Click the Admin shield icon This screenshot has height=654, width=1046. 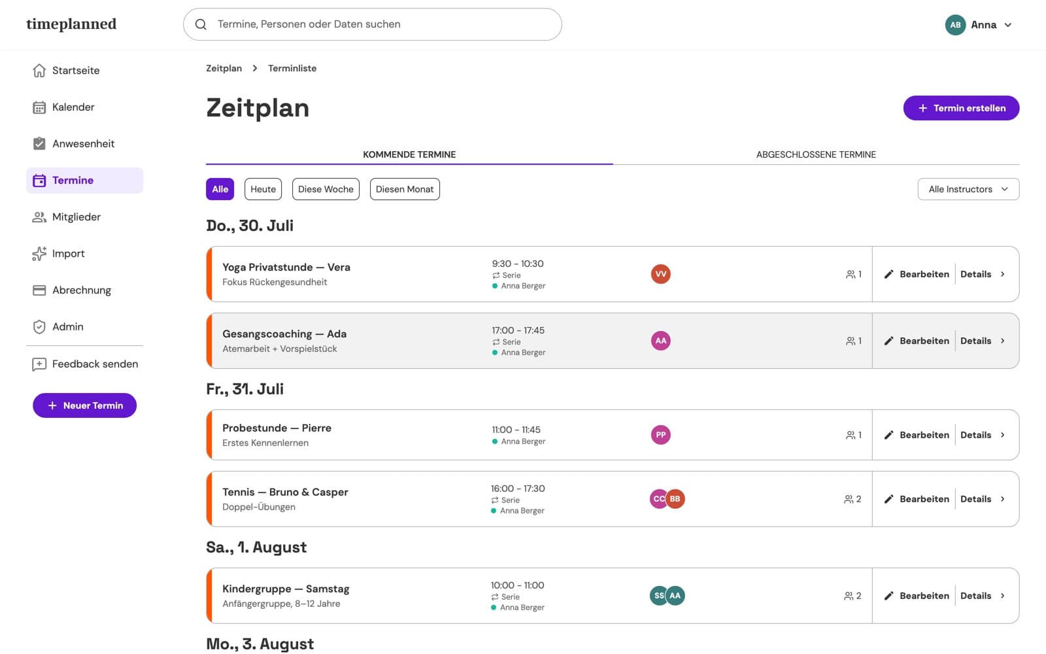pyautogui.click(x=39, y=327)
